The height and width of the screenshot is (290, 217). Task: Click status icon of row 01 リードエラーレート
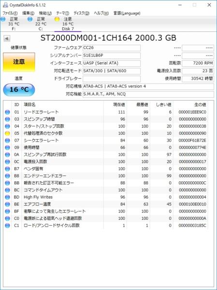(7, 112)
